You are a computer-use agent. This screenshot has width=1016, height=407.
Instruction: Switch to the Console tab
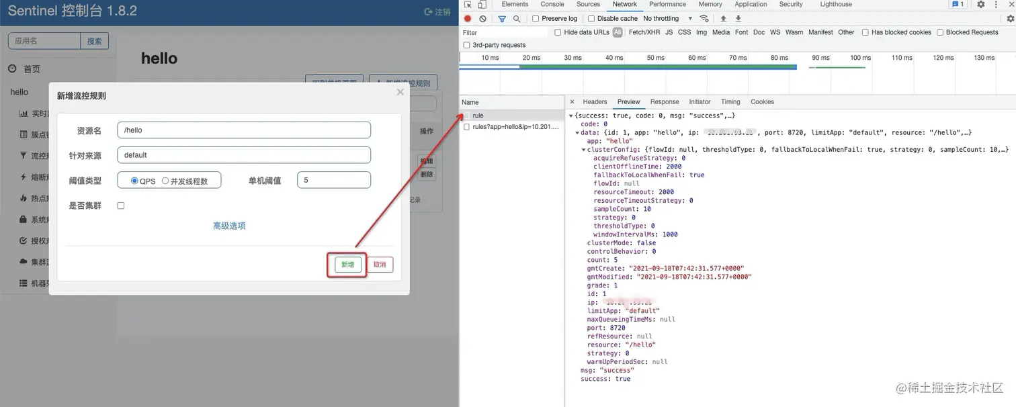552,4
